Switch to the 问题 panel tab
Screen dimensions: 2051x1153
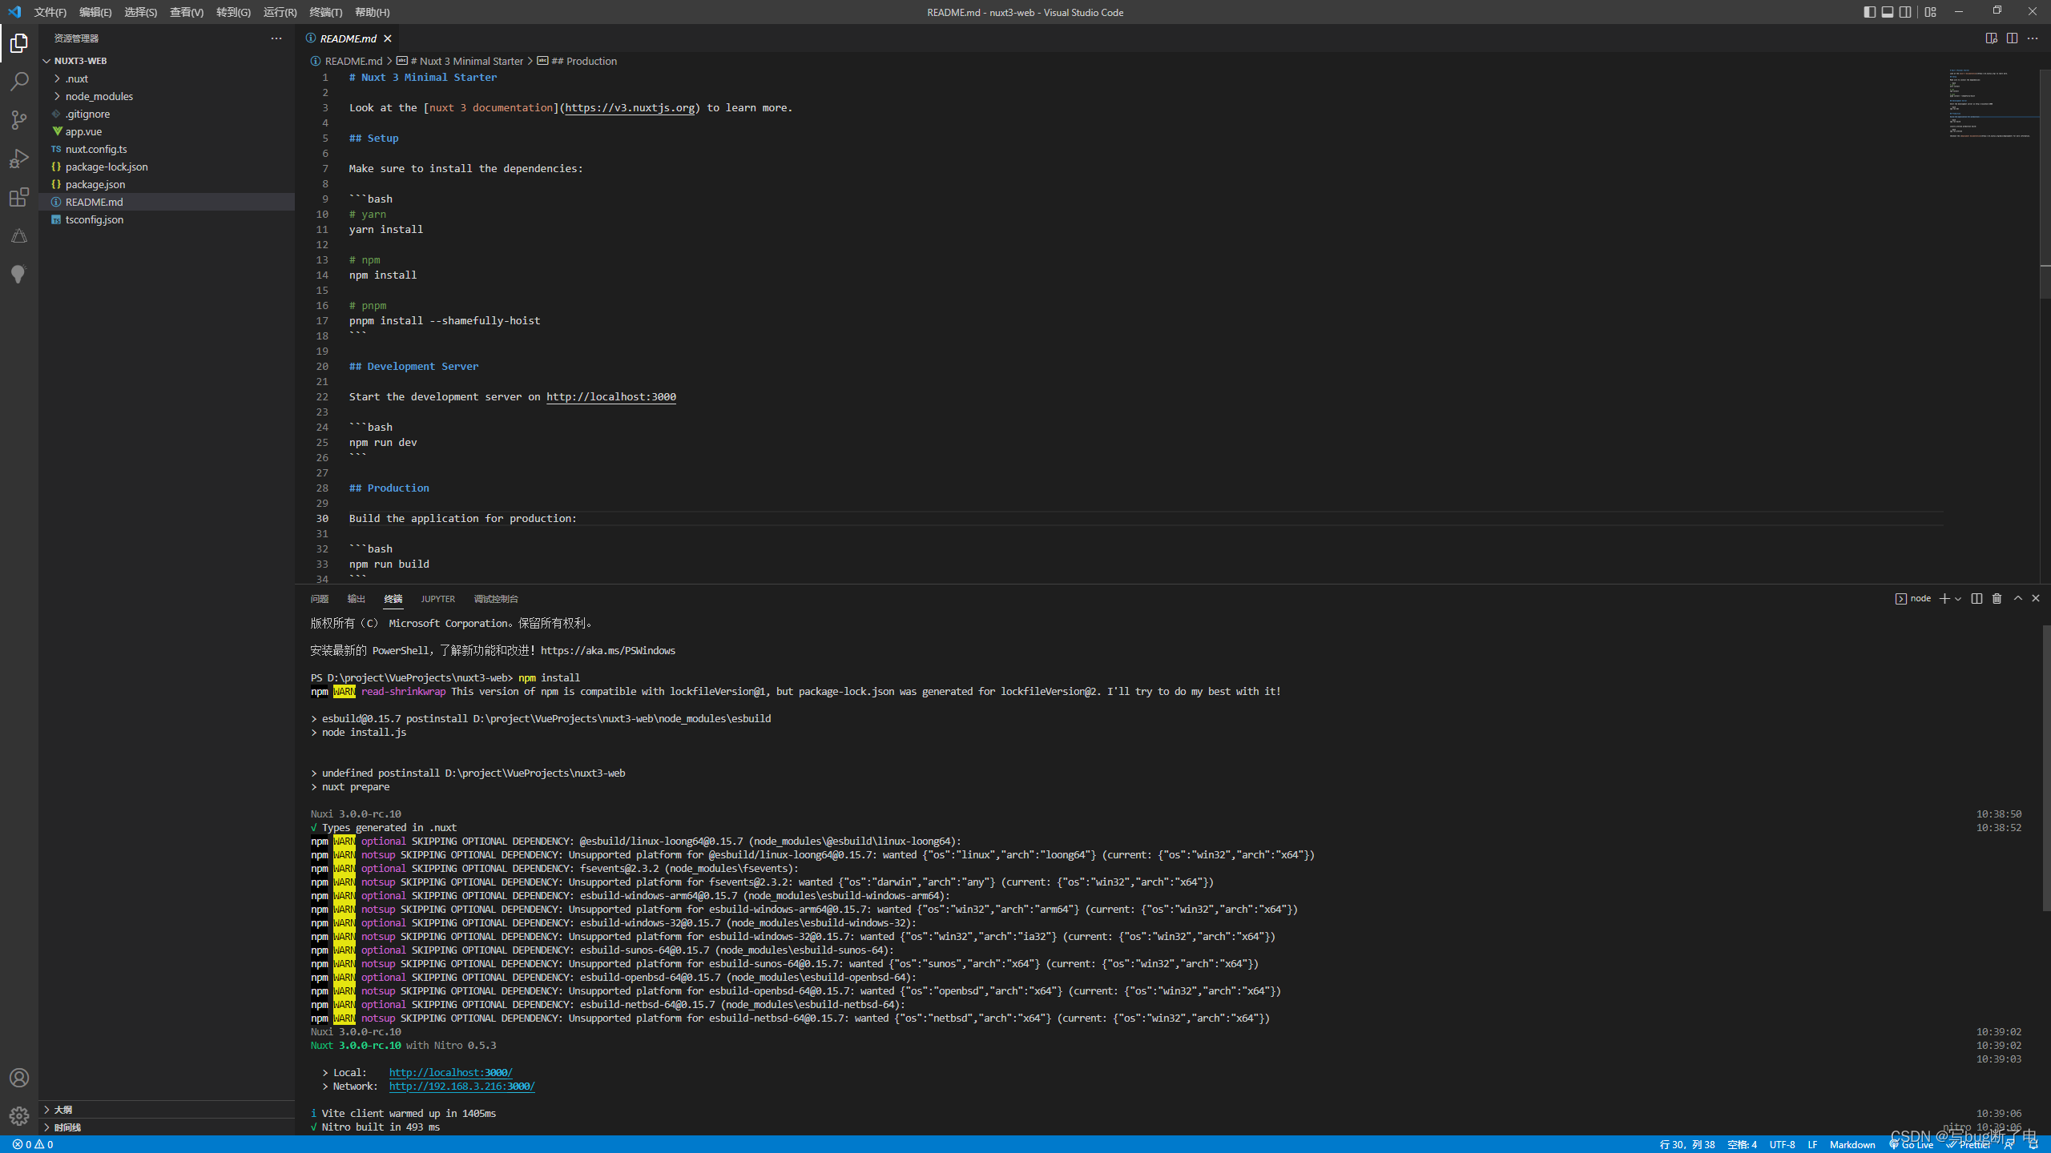pos(320,599)
